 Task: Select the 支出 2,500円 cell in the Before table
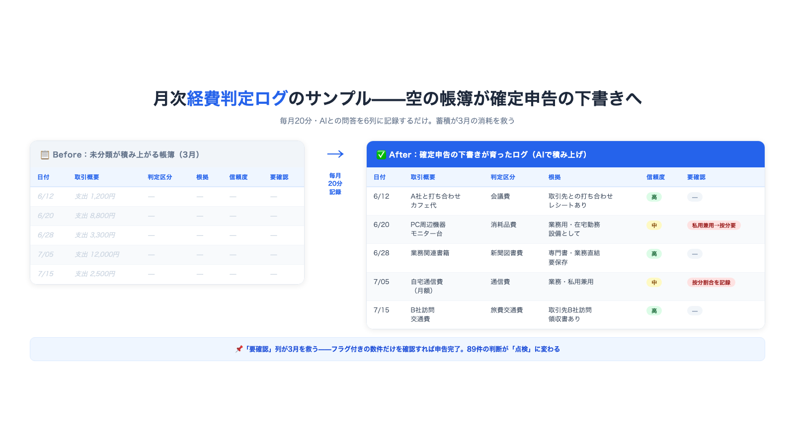95,274
